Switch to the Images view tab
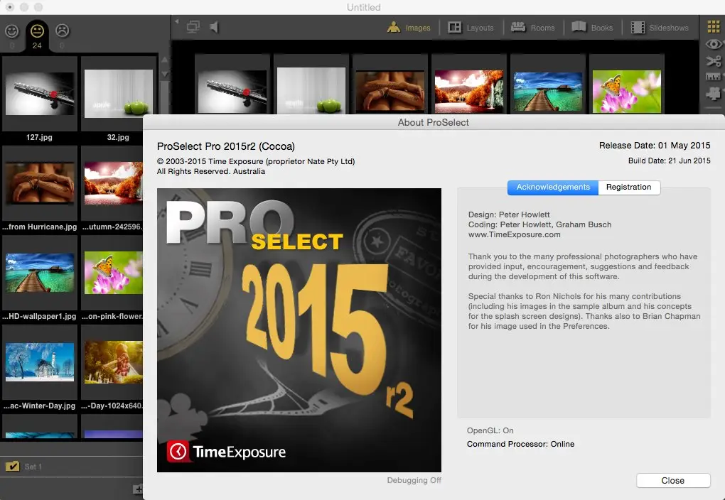Screen dimensions: 725x500 (409, 28)
